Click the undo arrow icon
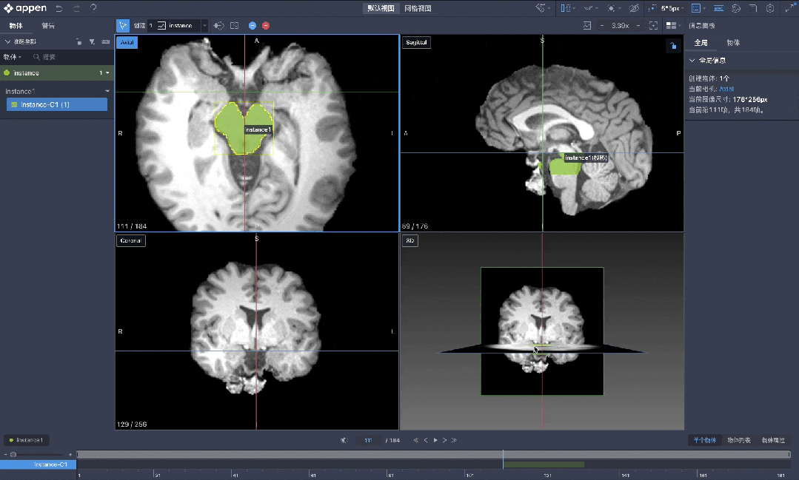Viewport: 799px width, 480px height. click(x=58, y=8)
